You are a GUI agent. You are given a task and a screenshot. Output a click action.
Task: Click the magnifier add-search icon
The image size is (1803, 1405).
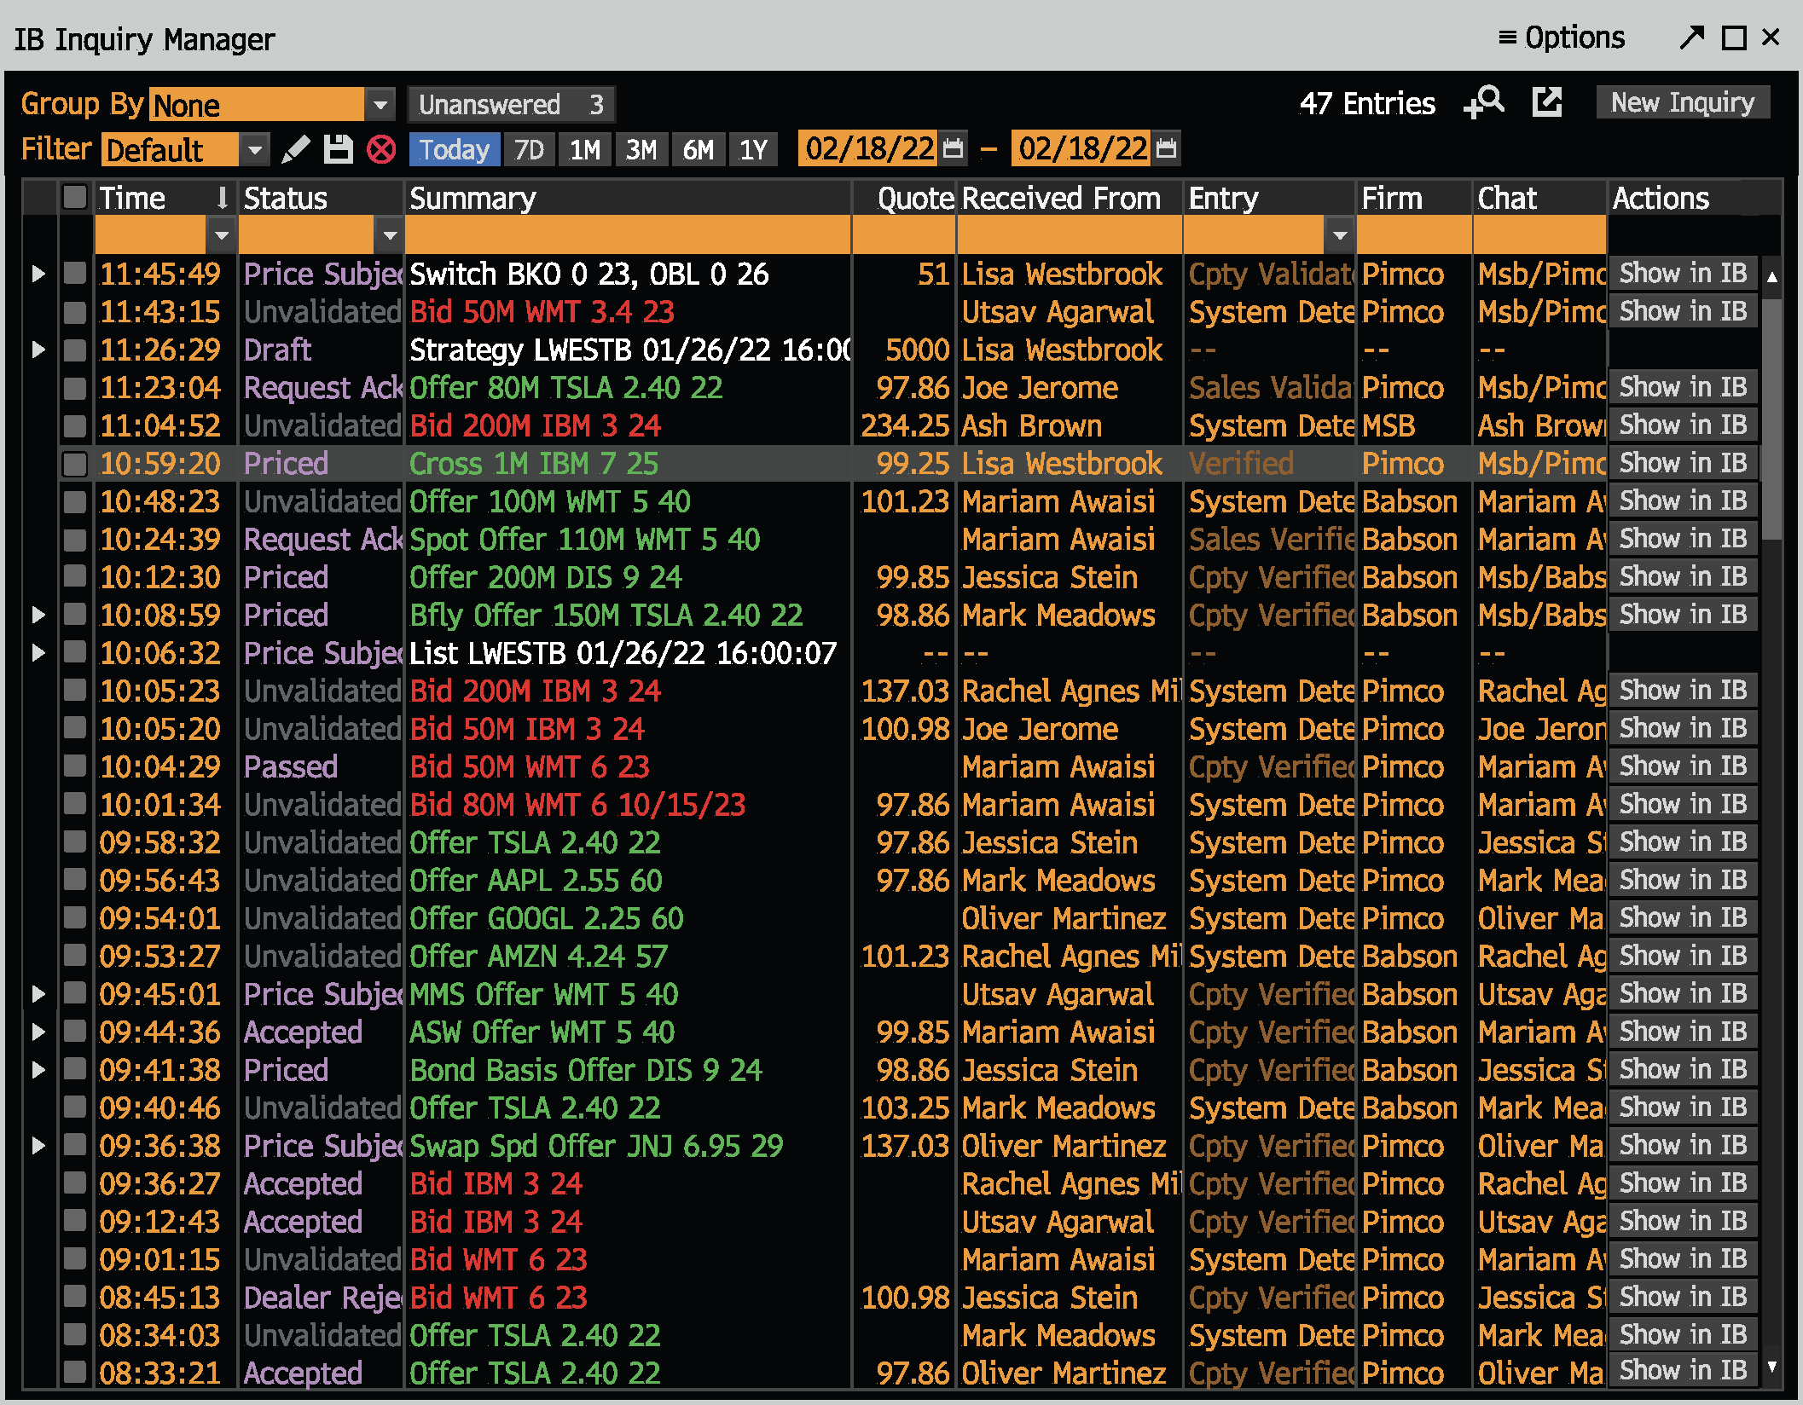tap(1484, 103)
